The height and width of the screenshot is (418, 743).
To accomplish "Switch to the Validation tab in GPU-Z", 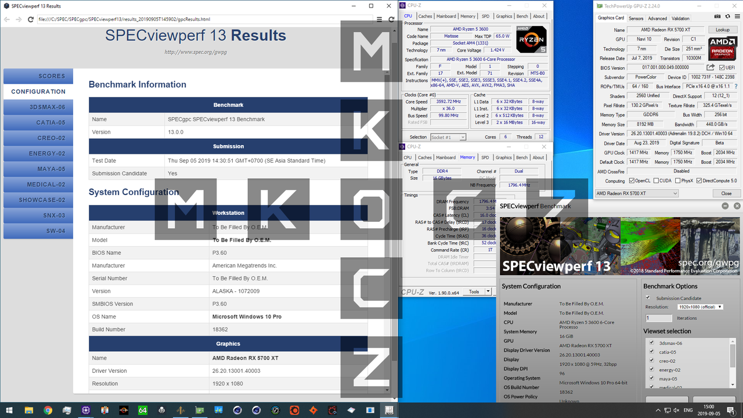I will [680, 18].
